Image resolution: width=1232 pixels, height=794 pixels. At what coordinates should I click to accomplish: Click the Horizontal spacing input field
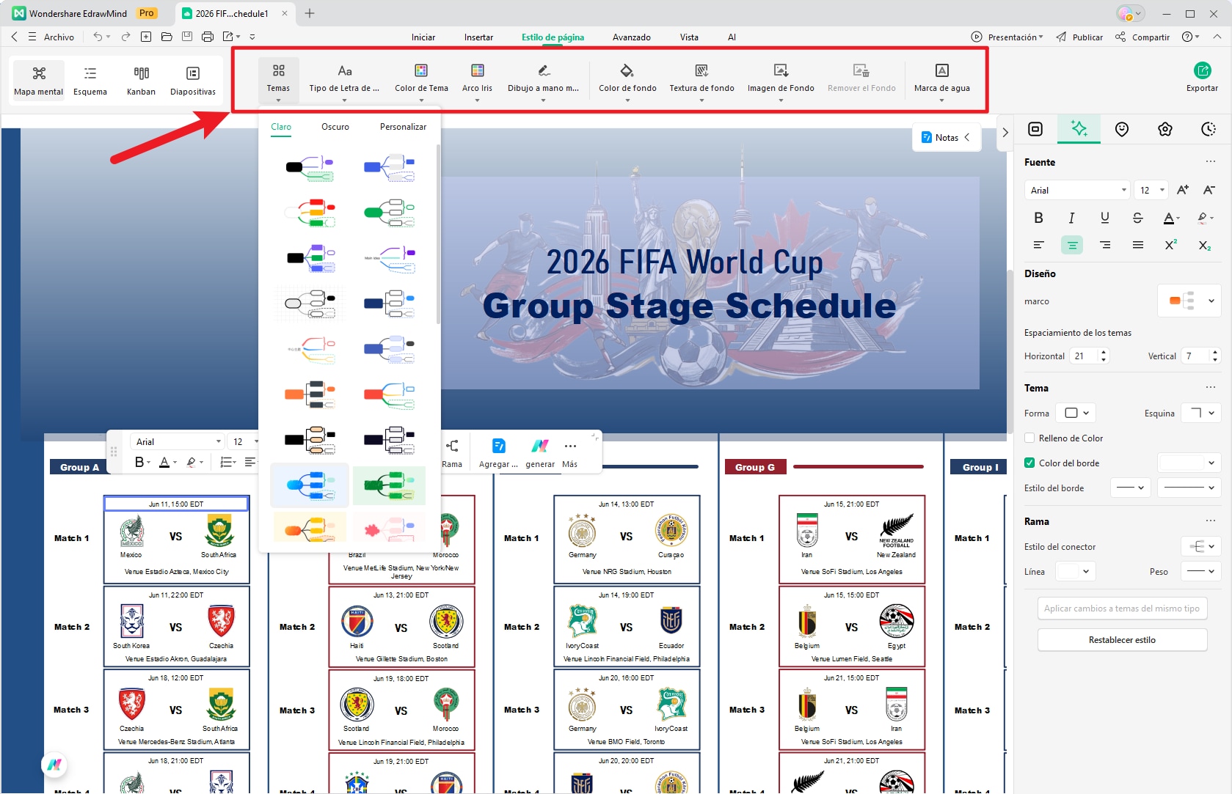click(1088, 356)
